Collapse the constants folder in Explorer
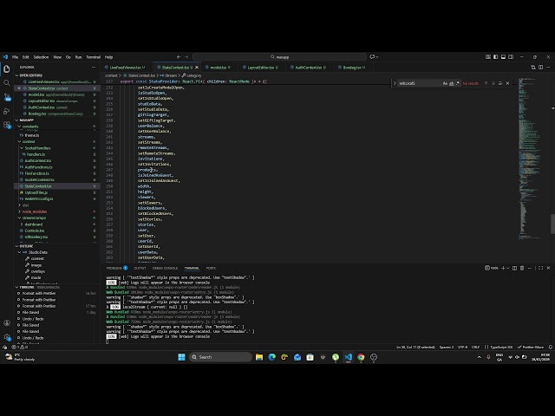The width and height of the screenshot is (555, 416). 30,127
